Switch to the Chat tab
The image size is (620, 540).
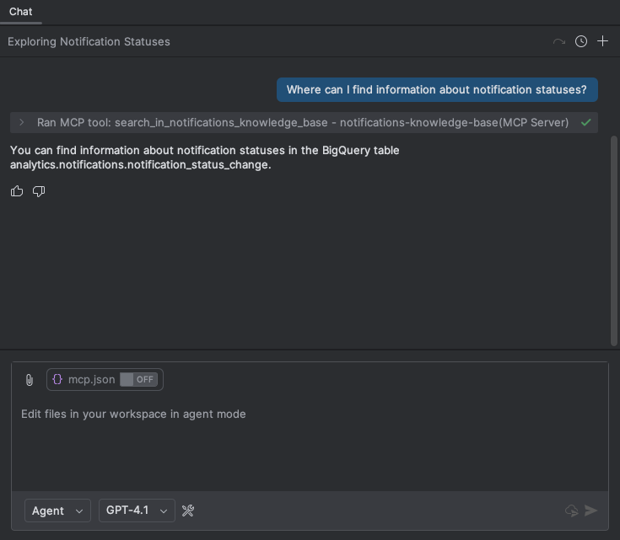click(x=20, y=12)
